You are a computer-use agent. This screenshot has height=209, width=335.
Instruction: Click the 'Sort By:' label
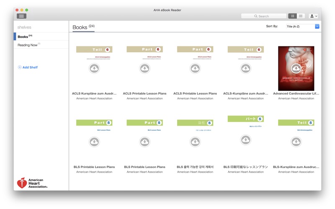(272, 26)
